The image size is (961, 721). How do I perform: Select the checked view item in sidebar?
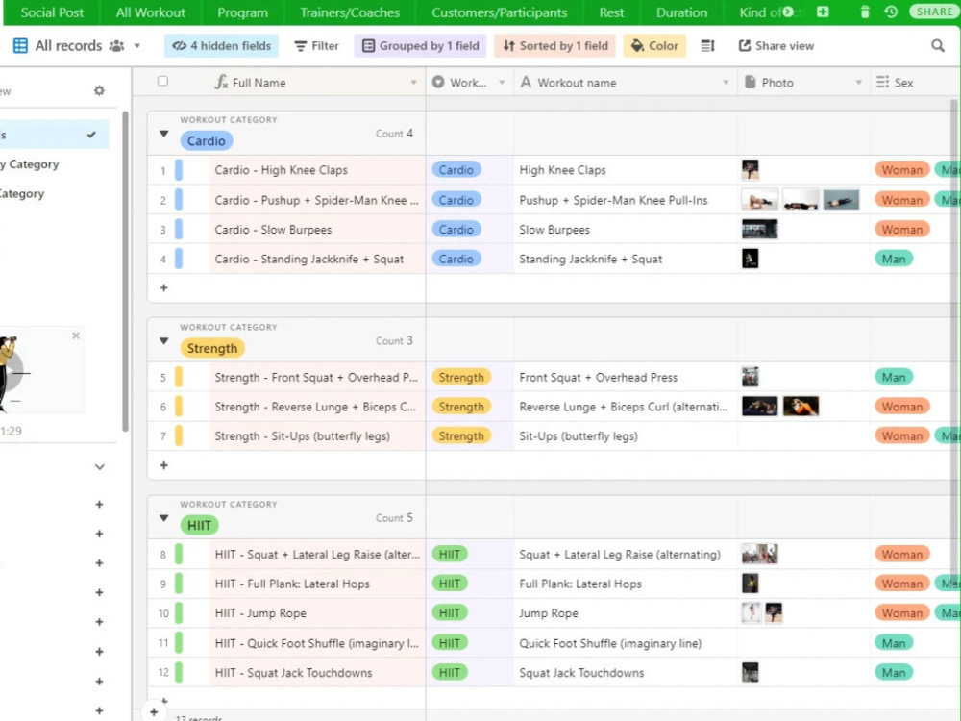(x=55, y=135)
